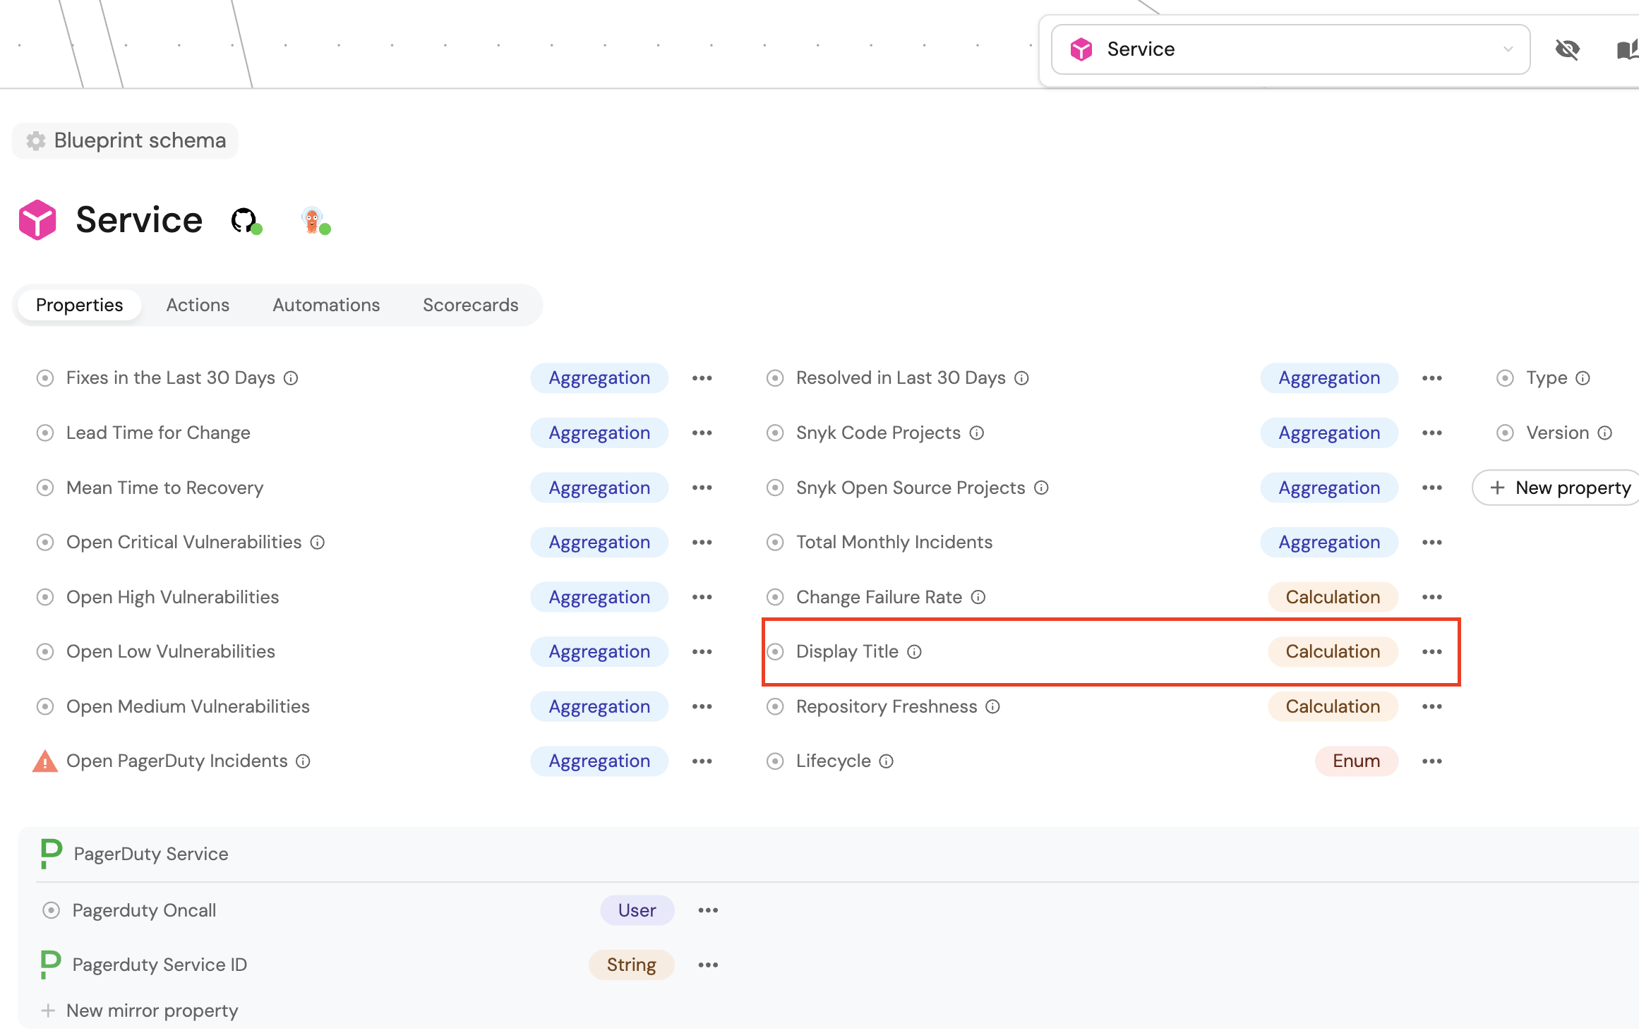This screenshot has height=1033, width=1639.
Task: Select the radio circle beside Lead Time for Change
Action: click(x=45, y=433)
